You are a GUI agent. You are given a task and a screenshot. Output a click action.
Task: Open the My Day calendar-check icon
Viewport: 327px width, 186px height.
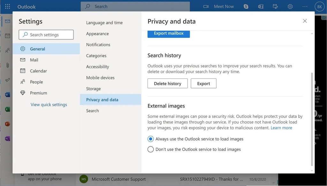(275, 6)
